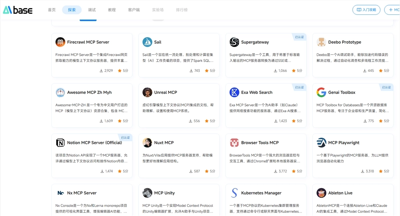The image size is (400, 216).
Task: Click the Kubernetes Manager S icon
Action: pyautogui.click(x=234, y=193)
